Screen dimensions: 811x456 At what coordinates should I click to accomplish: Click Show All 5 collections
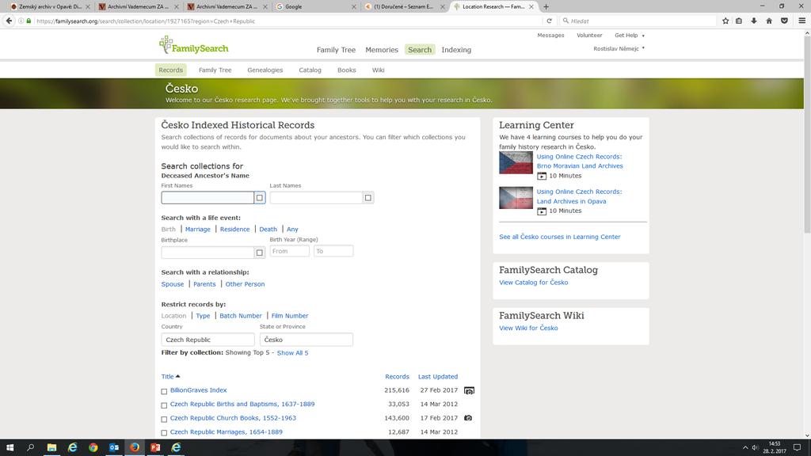click(x=292, y=352)
